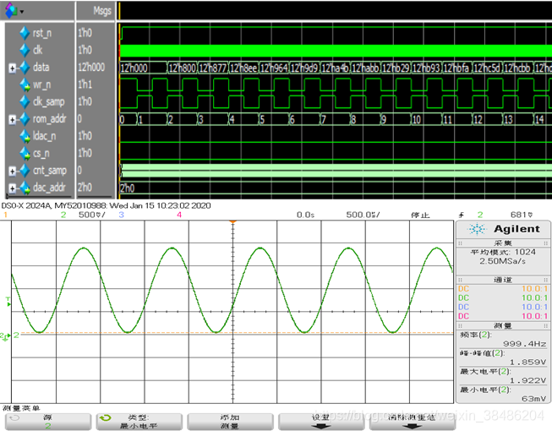The height and width of the screenshot is (431, 552).
Task: Click the rst_n signal diamond icon
Action: coord(25,33)
